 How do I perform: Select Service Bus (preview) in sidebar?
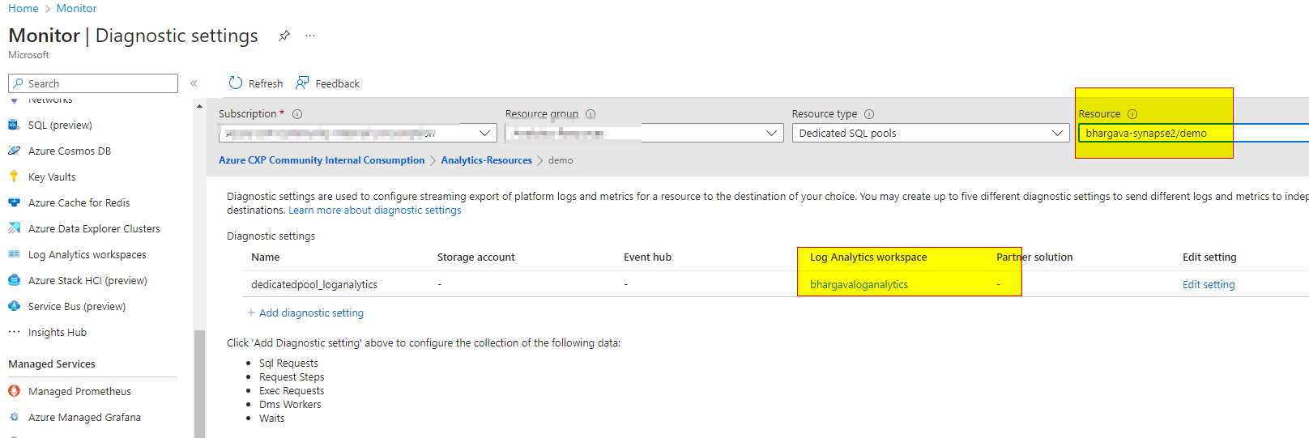click(x=77, y=306)
